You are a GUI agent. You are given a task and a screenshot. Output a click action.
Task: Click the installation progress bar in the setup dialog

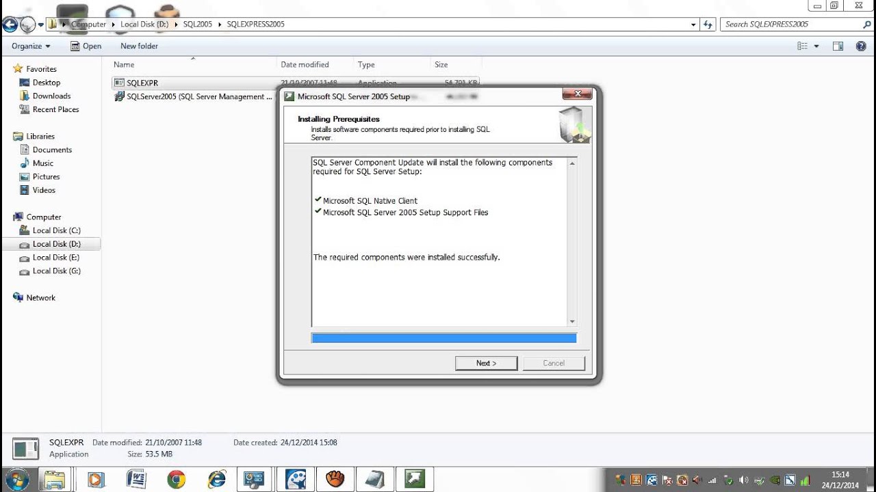coord(443,338)
